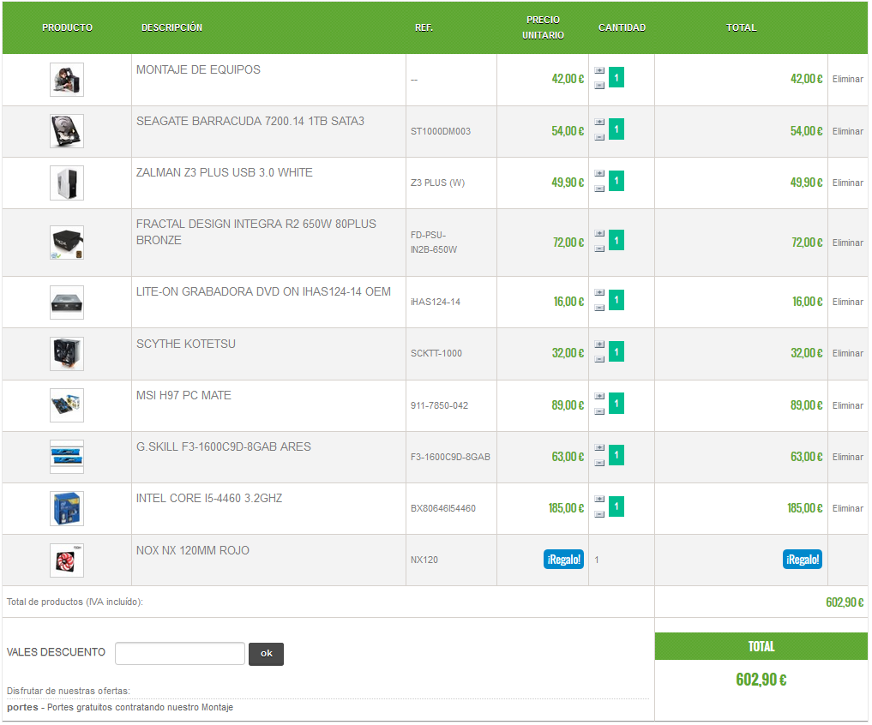872x725 pixels.
Task: Select the quantity box for Intel Core i5-4460
Action: pos(616,507)
